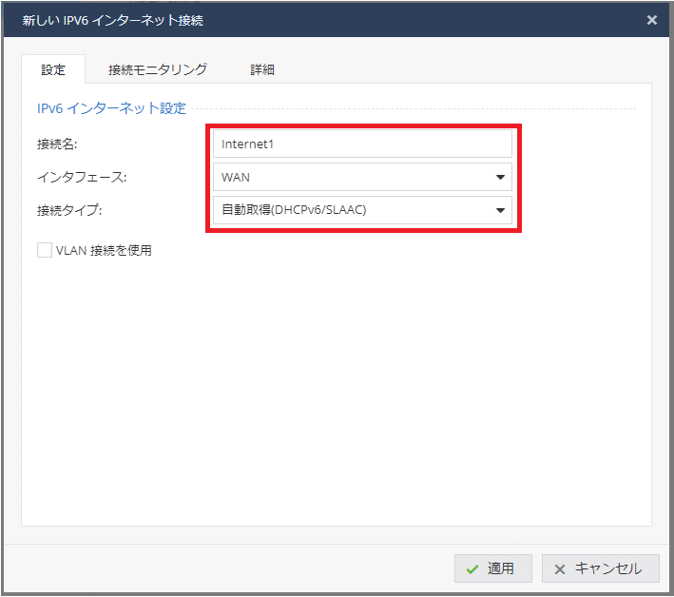
Task: Click the 自動取得(DHCPv6/SLAAC) selection text
Action: pyautogui.click(x=294, y=210)
